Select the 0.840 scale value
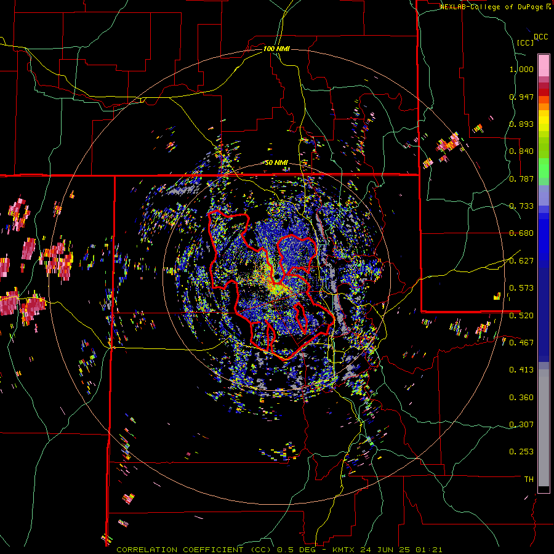 pyautogui.click(x=521, y=151)
